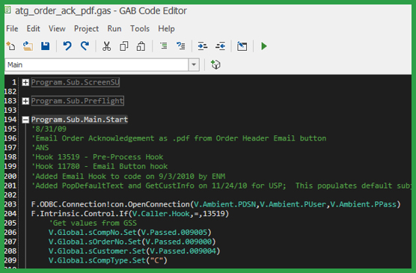Click the V.Global.sCustomer.Set line
This screenshot has height=273, width=416.
[134, 251]
